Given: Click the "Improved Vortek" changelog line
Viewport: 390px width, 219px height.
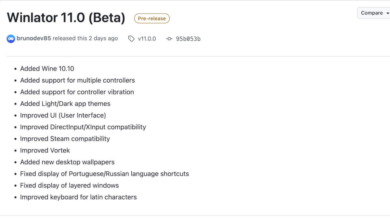Looking at the screenshot, I should (45, 150).
